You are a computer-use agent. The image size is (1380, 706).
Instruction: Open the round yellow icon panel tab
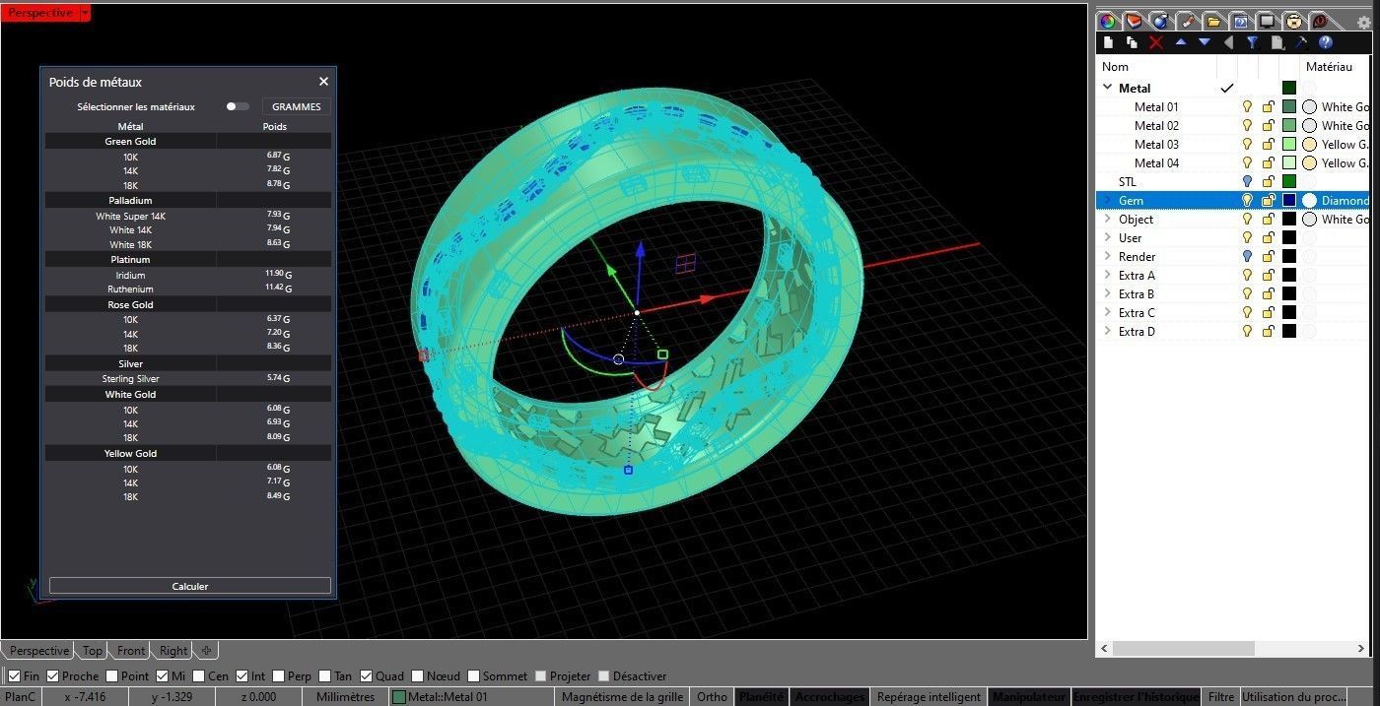click(x=1293, y=21)
